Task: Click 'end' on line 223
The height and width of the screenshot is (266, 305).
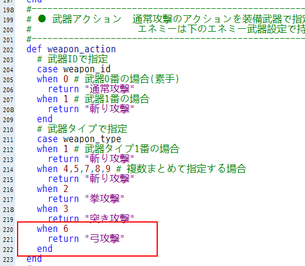Action: pos(34,259)
